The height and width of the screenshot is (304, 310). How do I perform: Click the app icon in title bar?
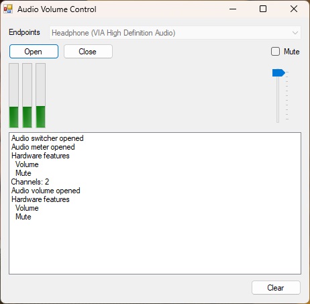pyautogui.click(x=8, y=9)
